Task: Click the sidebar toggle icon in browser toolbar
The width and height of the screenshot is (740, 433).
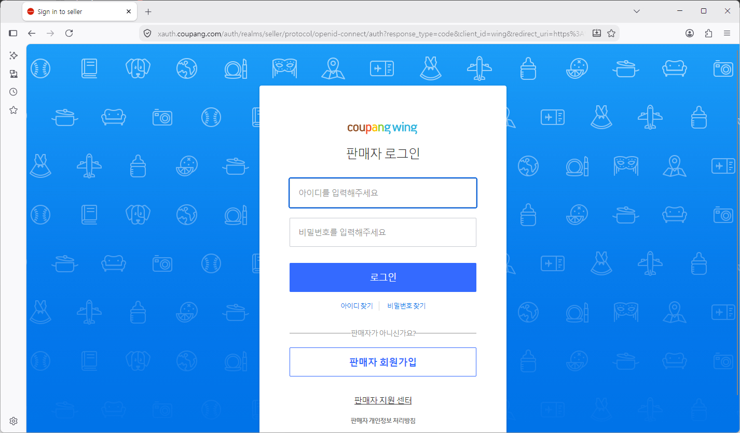Action: click(x=13, y=33)
